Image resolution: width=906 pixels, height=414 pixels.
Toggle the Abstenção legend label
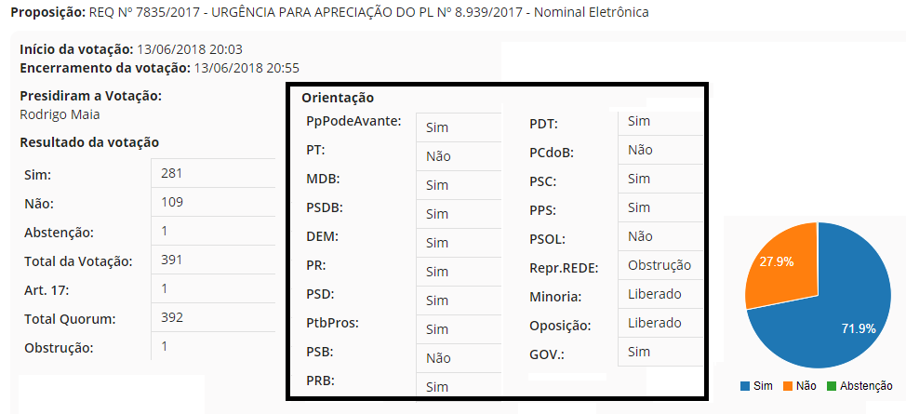tap(866, 386)
